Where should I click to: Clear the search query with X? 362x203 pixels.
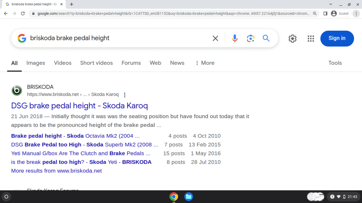[x=215, y=38]
